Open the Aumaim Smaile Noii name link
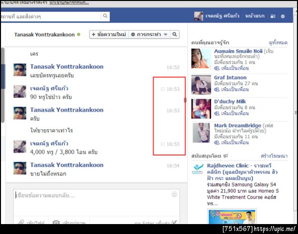298x234 pixels. point(238,51)
